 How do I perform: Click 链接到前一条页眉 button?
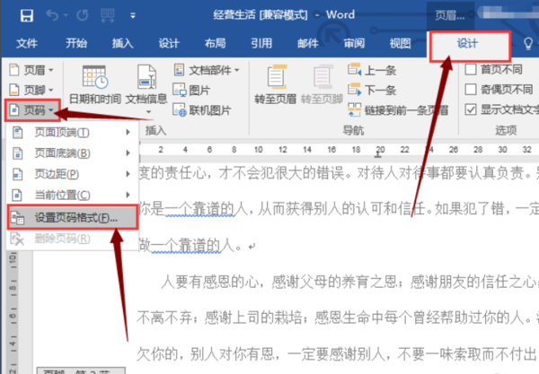398,110
